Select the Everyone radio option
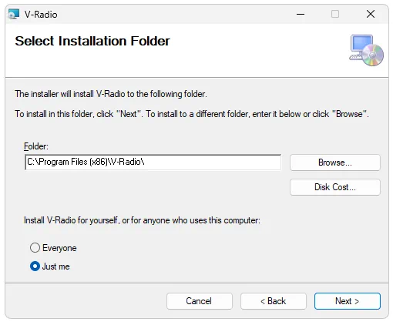Viewport: 393px width, 325px height. (35, 248)
